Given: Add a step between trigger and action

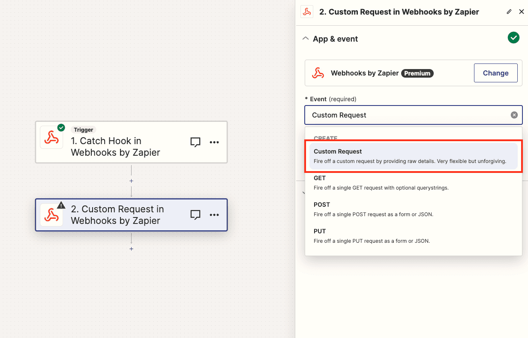Looking at the screenshot, I should coord(131,181).
